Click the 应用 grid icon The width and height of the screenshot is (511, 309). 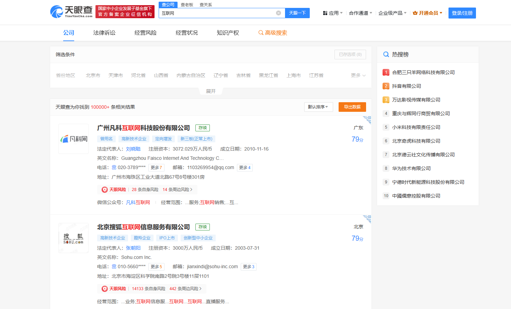click(x=325, y=13)
